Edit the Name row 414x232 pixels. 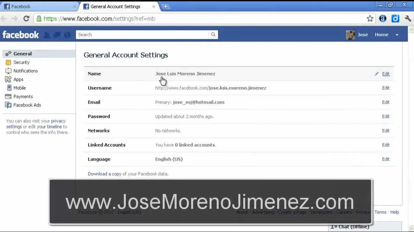[x=386, y=74]
